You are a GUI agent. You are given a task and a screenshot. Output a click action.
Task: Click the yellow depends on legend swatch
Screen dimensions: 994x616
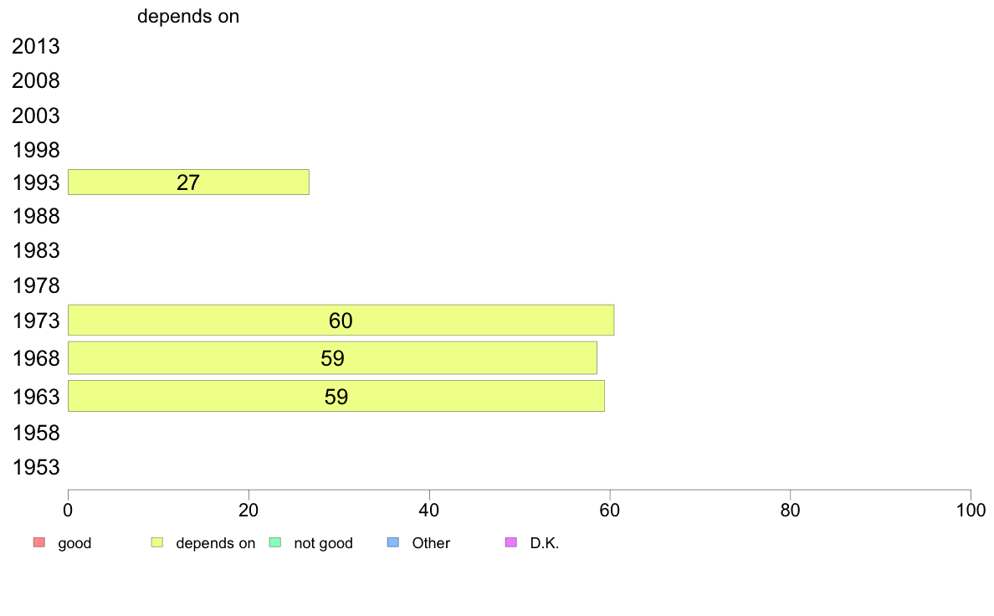[157, 542]
